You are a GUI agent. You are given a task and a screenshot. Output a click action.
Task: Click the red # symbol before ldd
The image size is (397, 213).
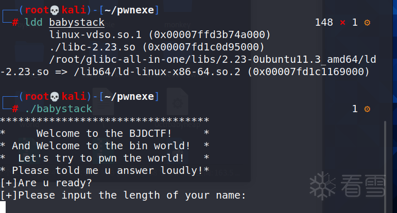(x=15, y=23)
